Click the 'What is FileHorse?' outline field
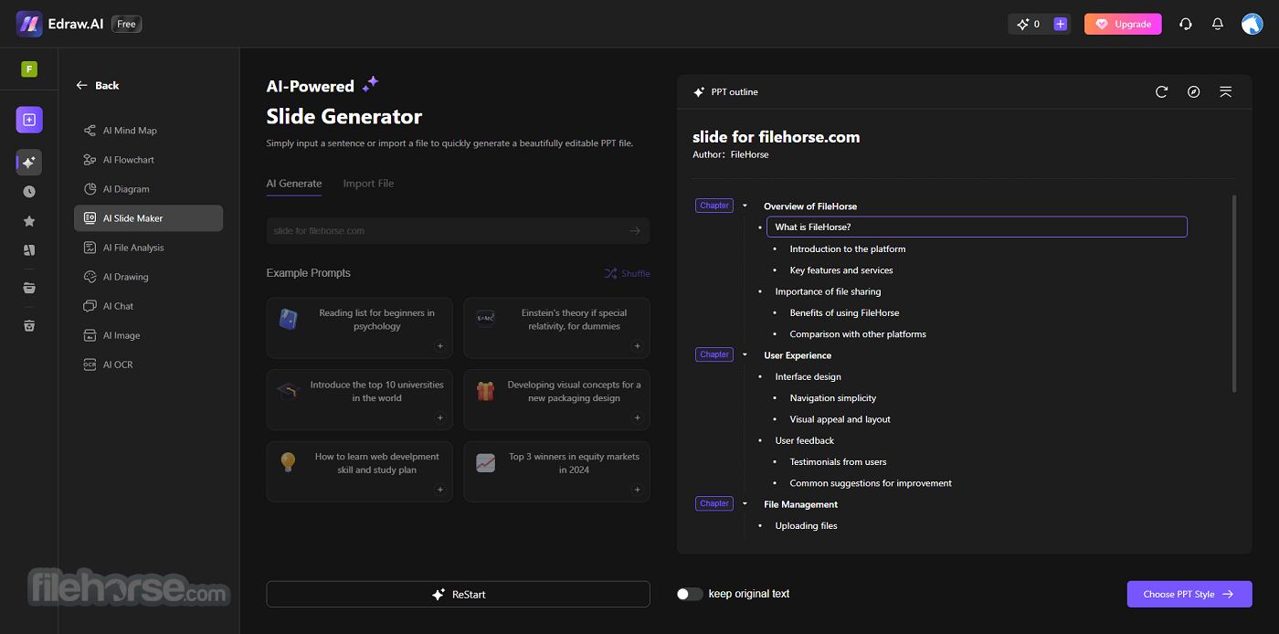 [x=977, y=227]
